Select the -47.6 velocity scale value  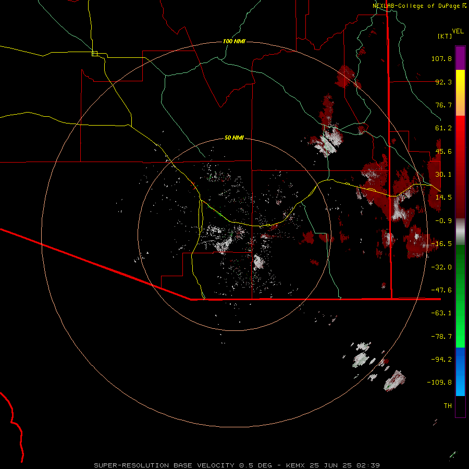pyautogui.click(x=441, y=290)
